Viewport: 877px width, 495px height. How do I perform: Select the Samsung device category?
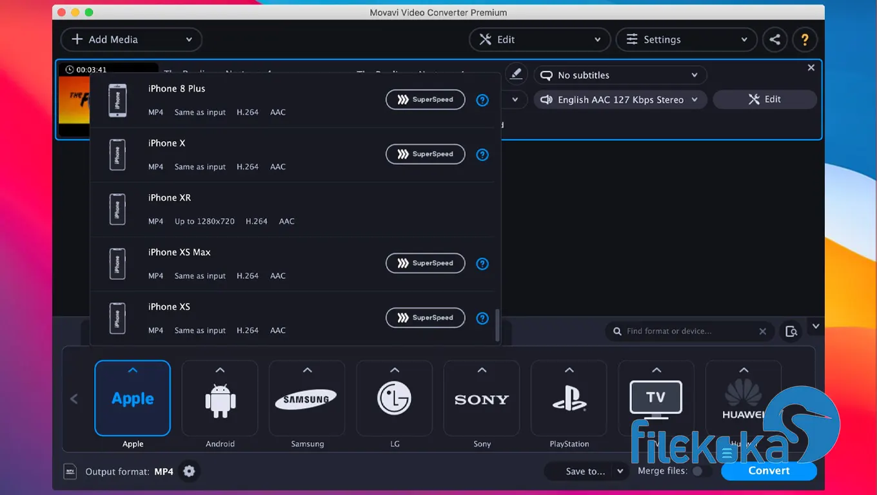pos(307,398)
